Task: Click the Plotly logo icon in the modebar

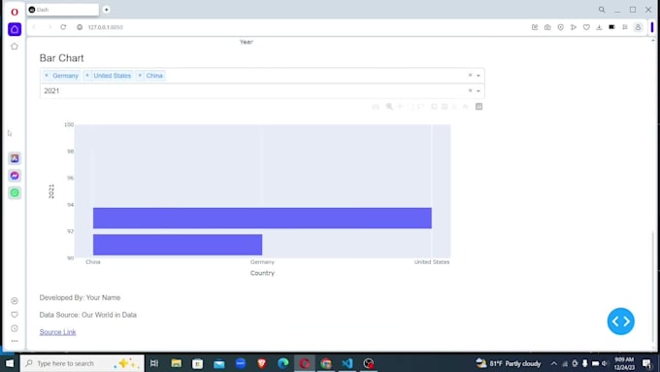Action: [x=479, y=107]
